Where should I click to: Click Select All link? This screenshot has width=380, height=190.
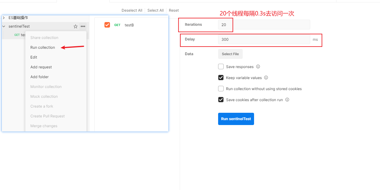(x=155, y=10)
